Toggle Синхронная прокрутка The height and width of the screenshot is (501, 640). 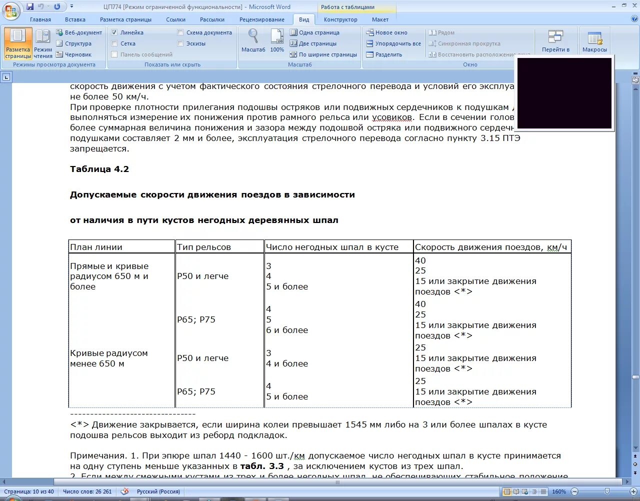464,43
